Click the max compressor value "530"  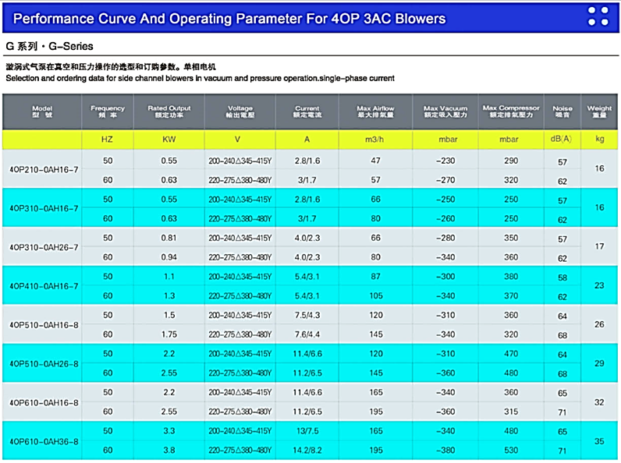[511, 451]
